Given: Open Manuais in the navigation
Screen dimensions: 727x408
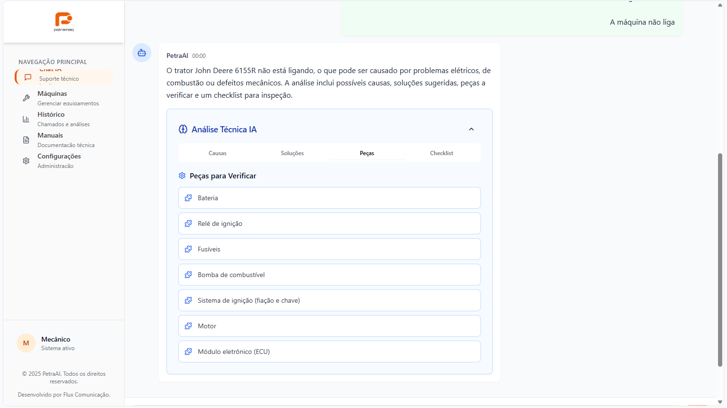Looking at the screenshot, I should pos(64,140).
